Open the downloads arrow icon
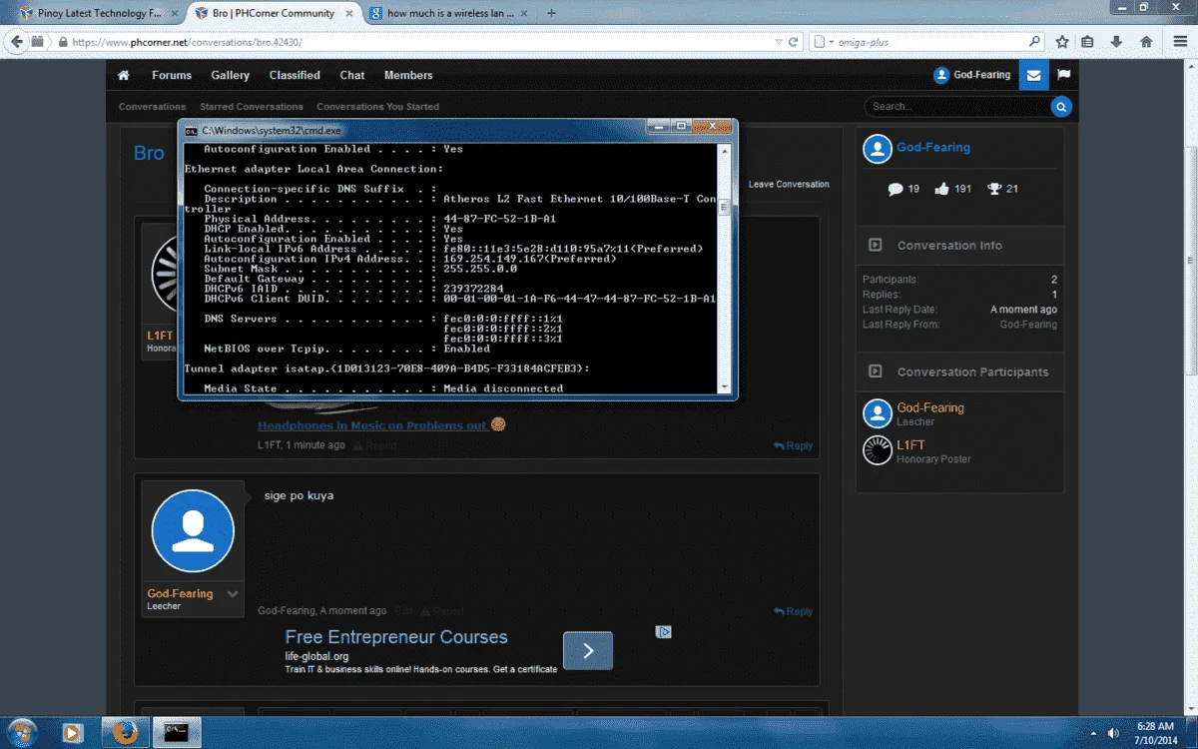Image resolution: width=1198 pixels, height=749 pixels. click(1116, 42)
